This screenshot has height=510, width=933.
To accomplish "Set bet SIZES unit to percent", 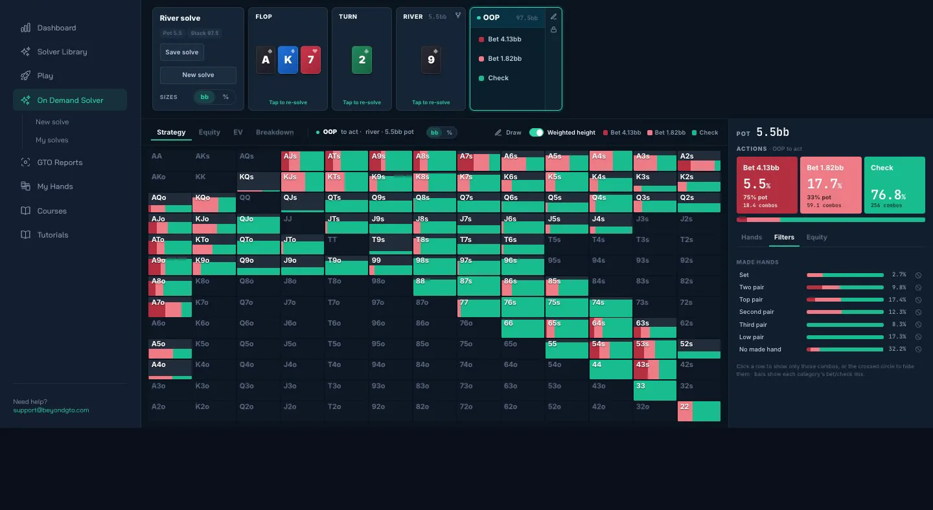I will point(225,97).
